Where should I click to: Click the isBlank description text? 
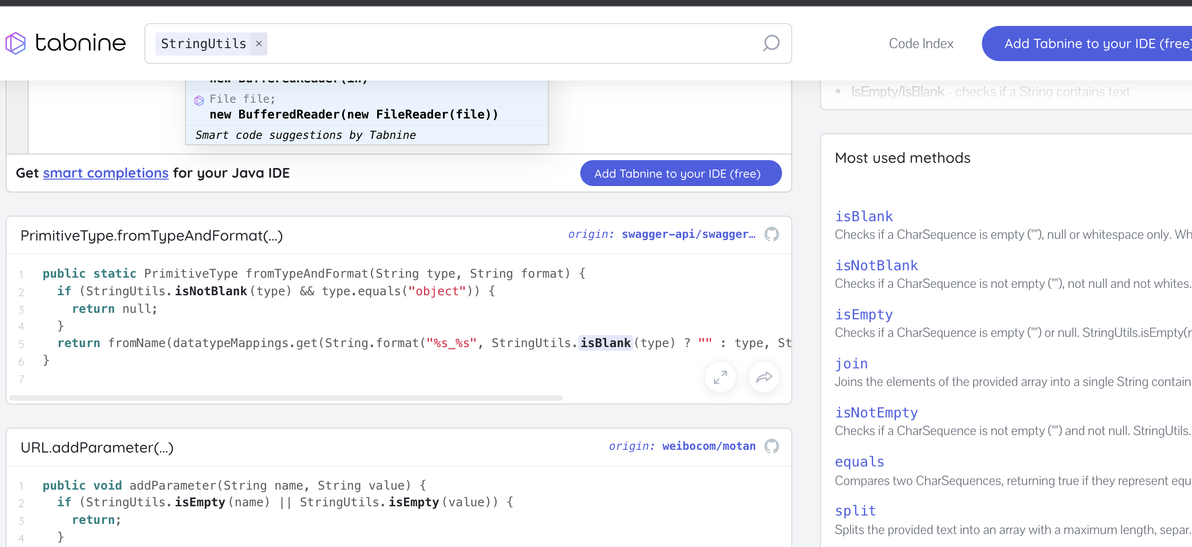tap(1013, 235)
